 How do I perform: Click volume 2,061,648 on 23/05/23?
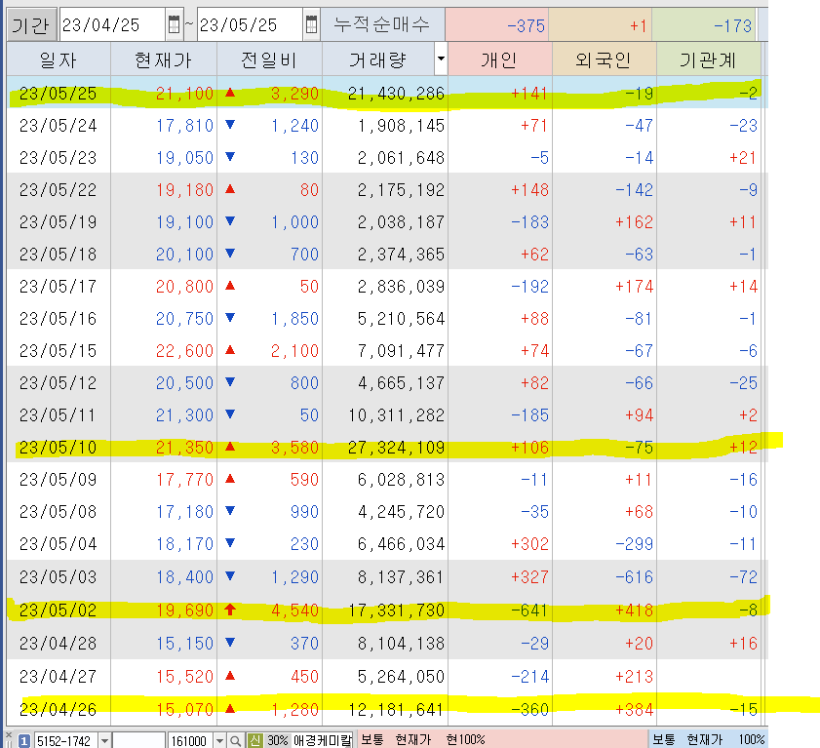click(401, 157)
